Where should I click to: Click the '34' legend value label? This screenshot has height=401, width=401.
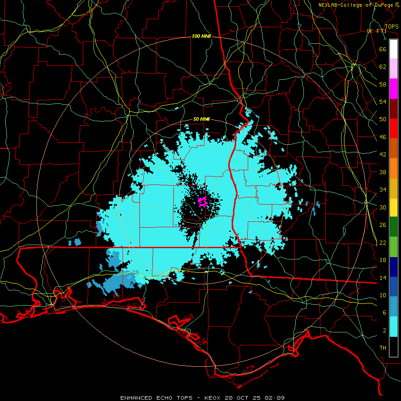[383, 190]
